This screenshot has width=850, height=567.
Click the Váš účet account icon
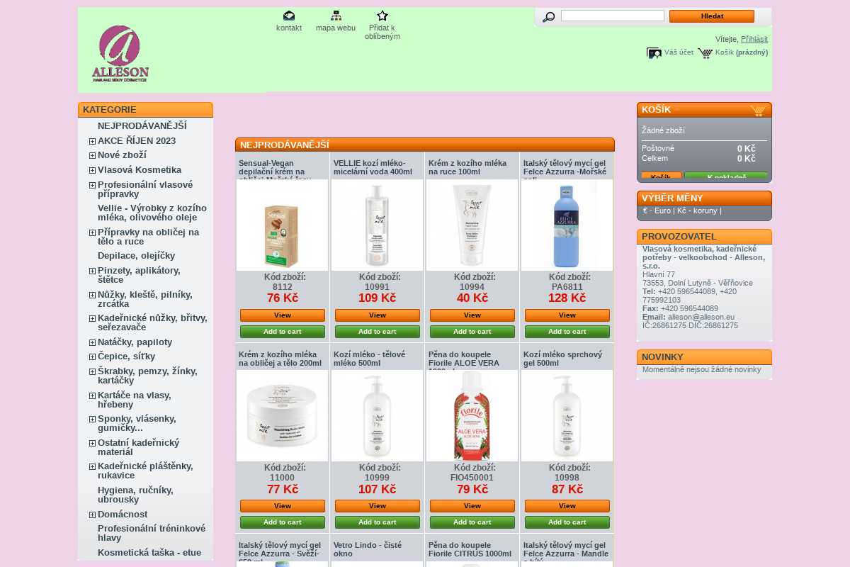(654, 53)
